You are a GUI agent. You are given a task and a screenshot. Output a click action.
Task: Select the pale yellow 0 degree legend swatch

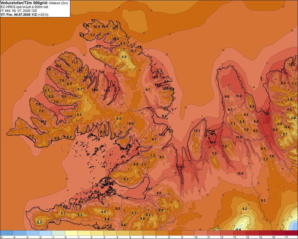(x=71, y=233)
